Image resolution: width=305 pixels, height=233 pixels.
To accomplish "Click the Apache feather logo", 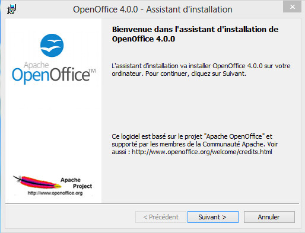I will tap(37, 181).
